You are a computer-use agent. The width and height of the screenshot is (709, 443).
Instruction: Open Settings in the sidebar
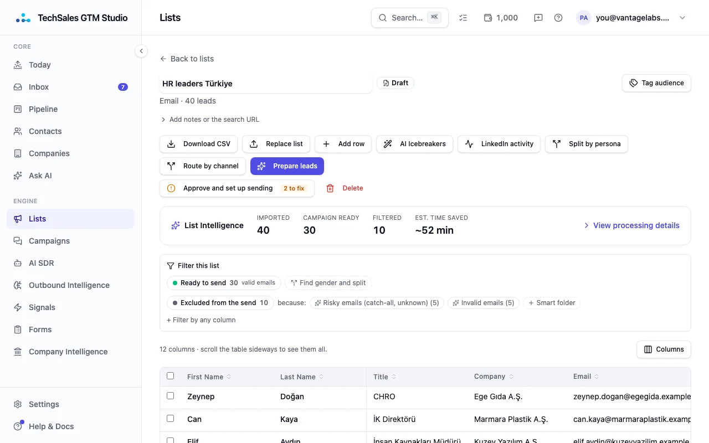click(70, 404)
